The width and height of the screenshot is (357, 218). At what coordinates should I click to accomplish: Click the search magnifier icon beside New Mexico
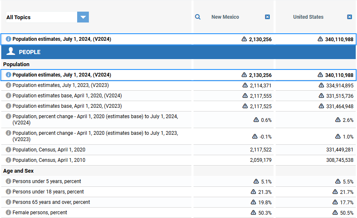[198, 17]
